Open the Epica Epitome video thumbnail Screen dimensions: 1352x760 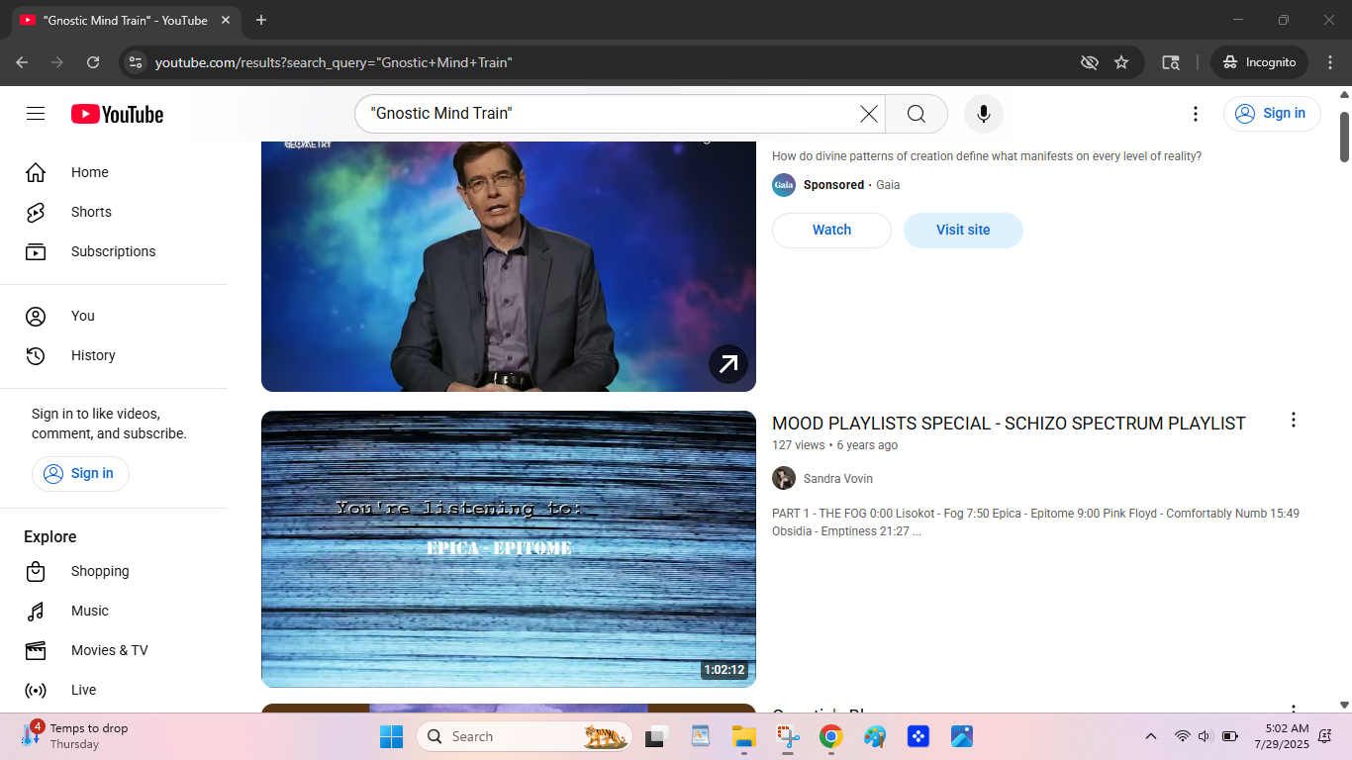(x=509, y=549)
